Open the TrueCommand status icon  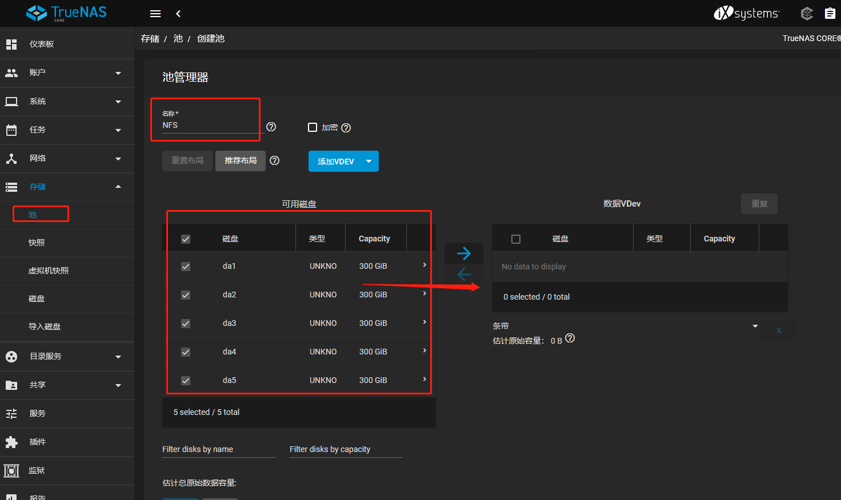point(807,13)
